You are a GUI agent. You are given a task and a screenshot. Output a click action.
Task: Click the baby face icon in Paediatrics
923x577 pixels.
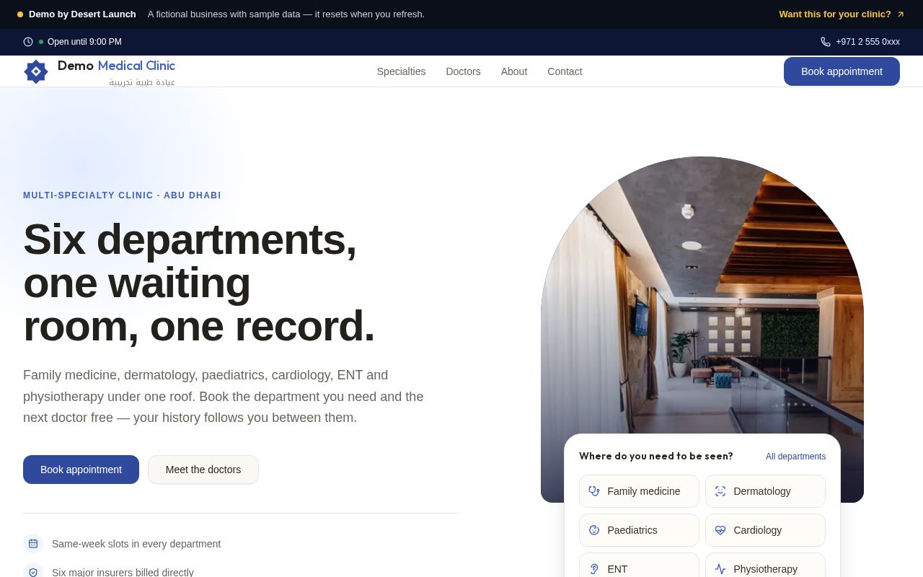point(594,530)
